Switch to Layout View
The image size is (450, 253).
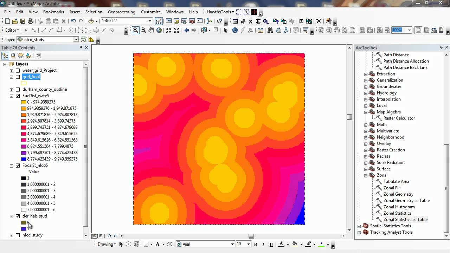(101, 236)
